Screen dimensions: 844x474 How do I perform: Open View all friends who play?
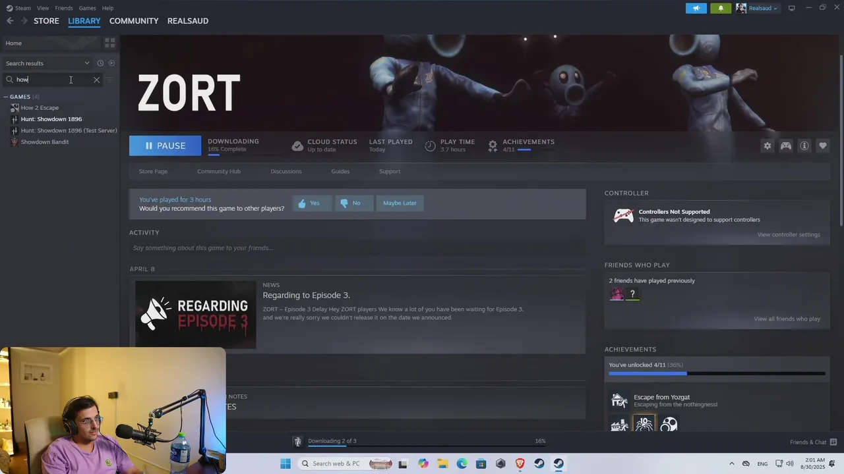tap(787, 319)
